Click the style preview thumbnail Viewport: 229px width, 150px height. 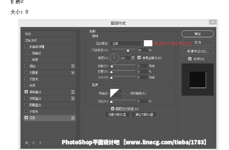pos(197,80)
